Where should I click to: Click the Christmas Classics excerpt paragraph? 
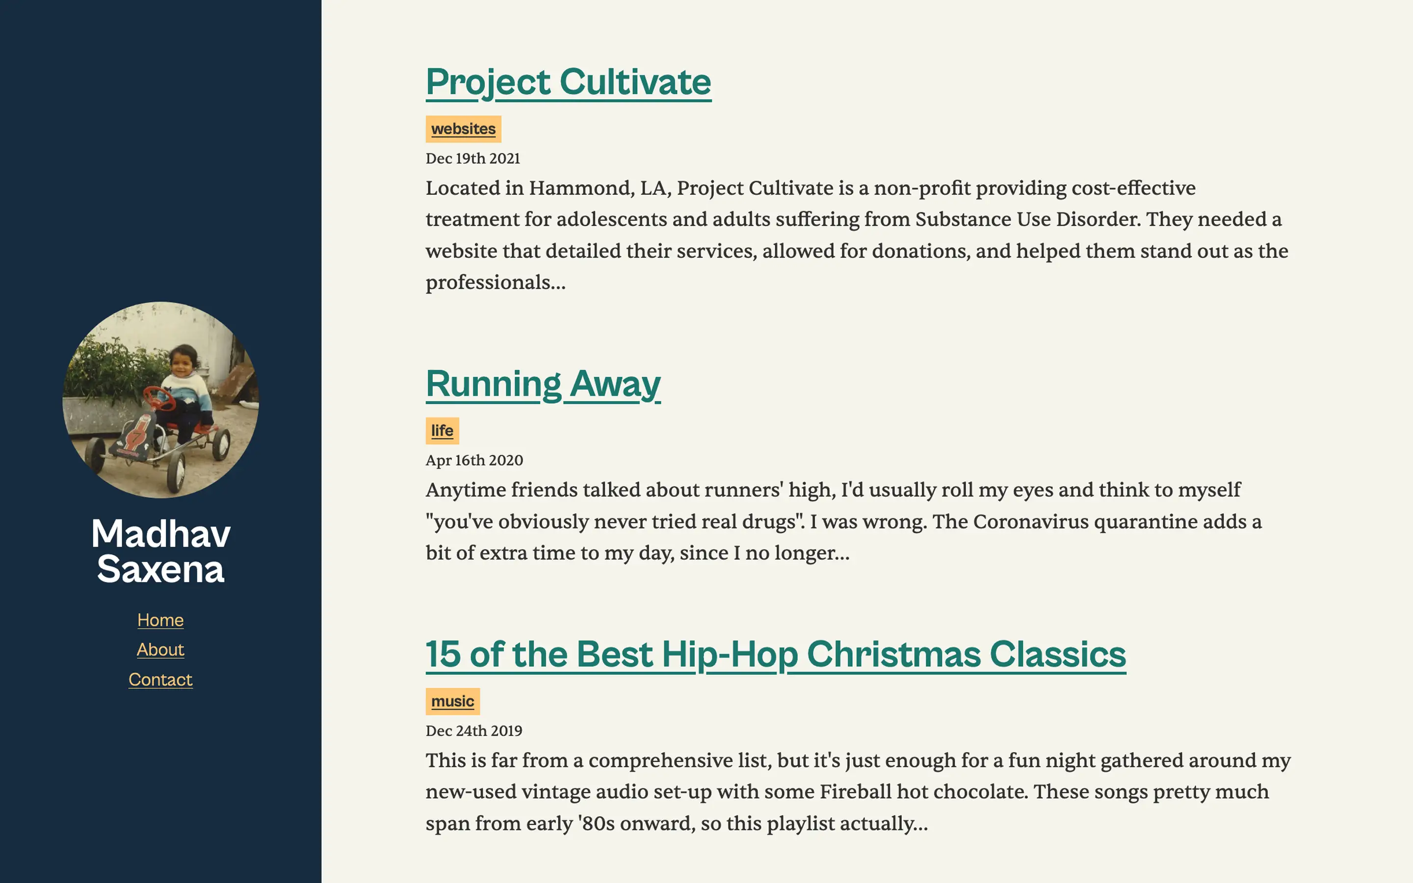click(x=857, y=792)
